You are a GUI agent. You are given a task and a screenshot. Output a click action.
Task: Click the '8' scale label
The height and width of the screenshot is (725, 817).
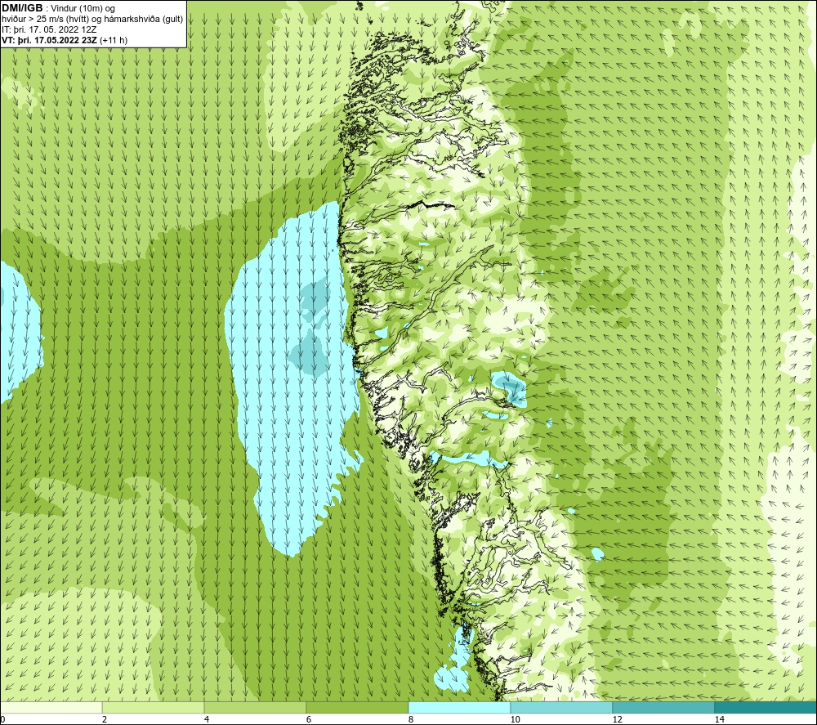(411, 720)
